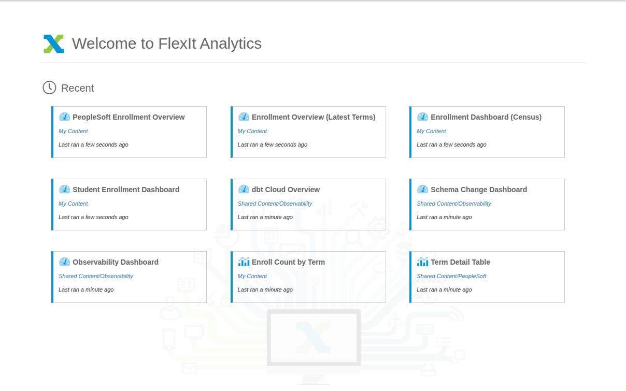Image resolution: width=626 pixels, height=391 pixels.
Task: Open My Content under PeopleSoft Enrollment Overview
Action: coord(73,131)
